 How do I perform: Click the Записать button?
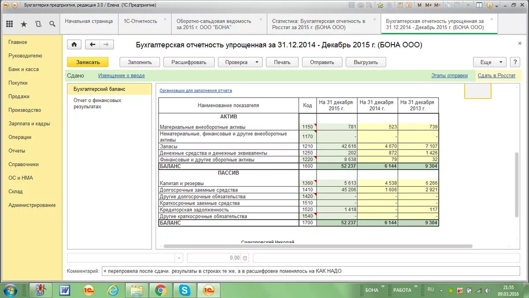pyautogui.click(x=88, y=62)
